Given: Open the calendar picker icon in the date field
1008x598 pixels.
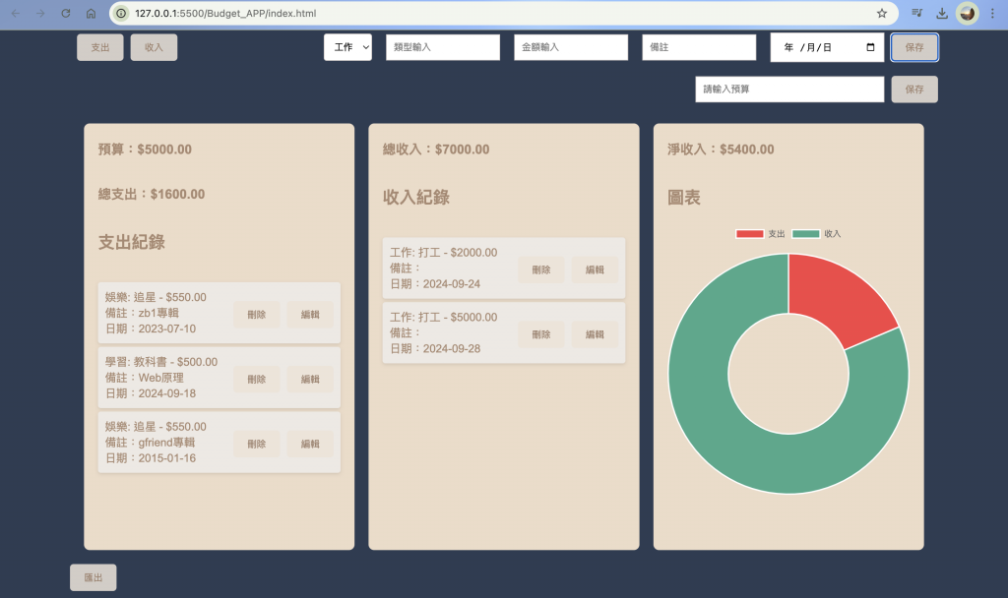Looking at the screenshot, I should 870,47.
